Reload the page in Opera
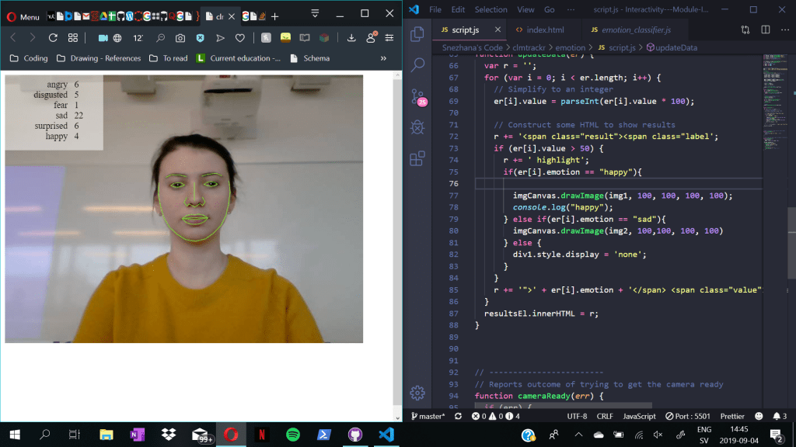 [53, 38]
